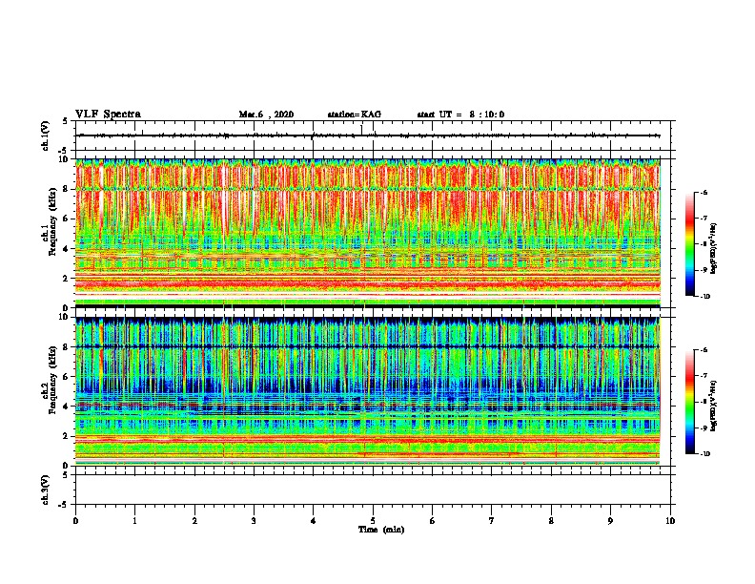Viewport: 755px width, 584px height.
Task: Click the ch.2 colorbar log(PSD) unit label
Action: tap(714, 406)
